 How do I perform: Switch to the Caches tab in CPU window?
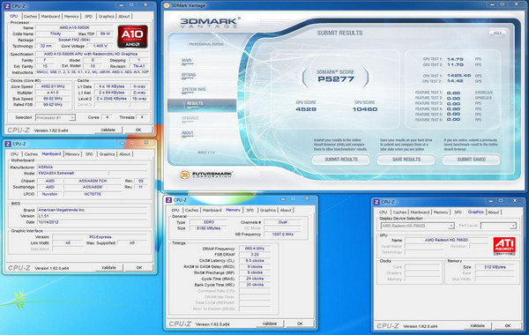click(x=30, y=16)
